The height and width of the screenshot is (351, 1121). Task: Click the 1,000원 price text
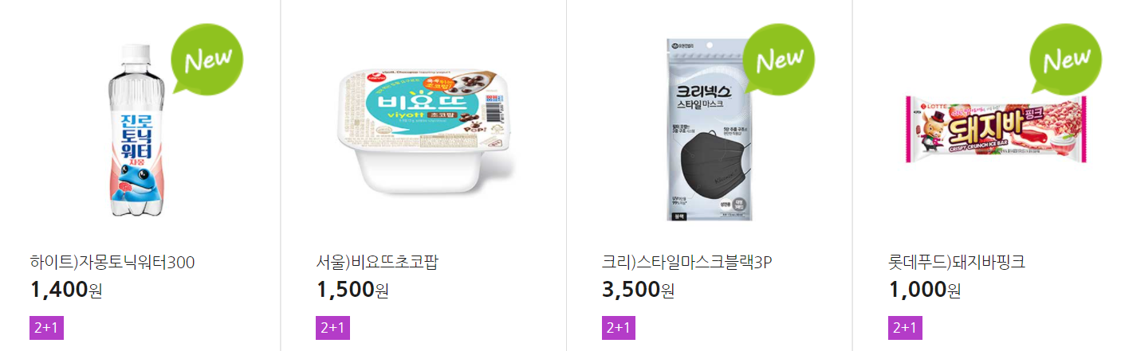click(x=925, y=291)
